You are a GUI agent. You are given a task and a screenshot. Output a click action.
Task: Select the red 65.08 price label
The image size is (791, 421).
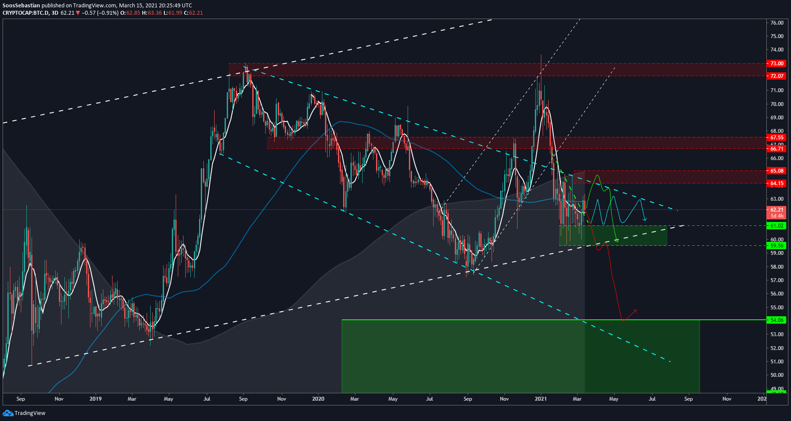pyautogui.click(x=777, y=171)
